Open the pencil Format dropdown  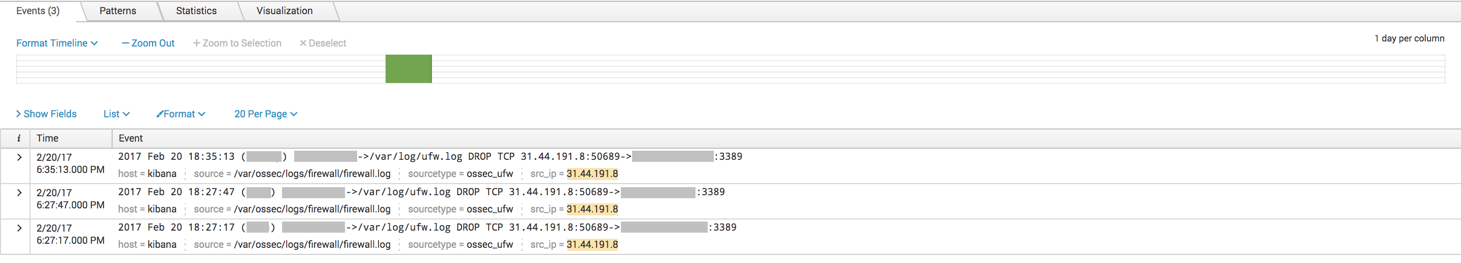point(181,114)
